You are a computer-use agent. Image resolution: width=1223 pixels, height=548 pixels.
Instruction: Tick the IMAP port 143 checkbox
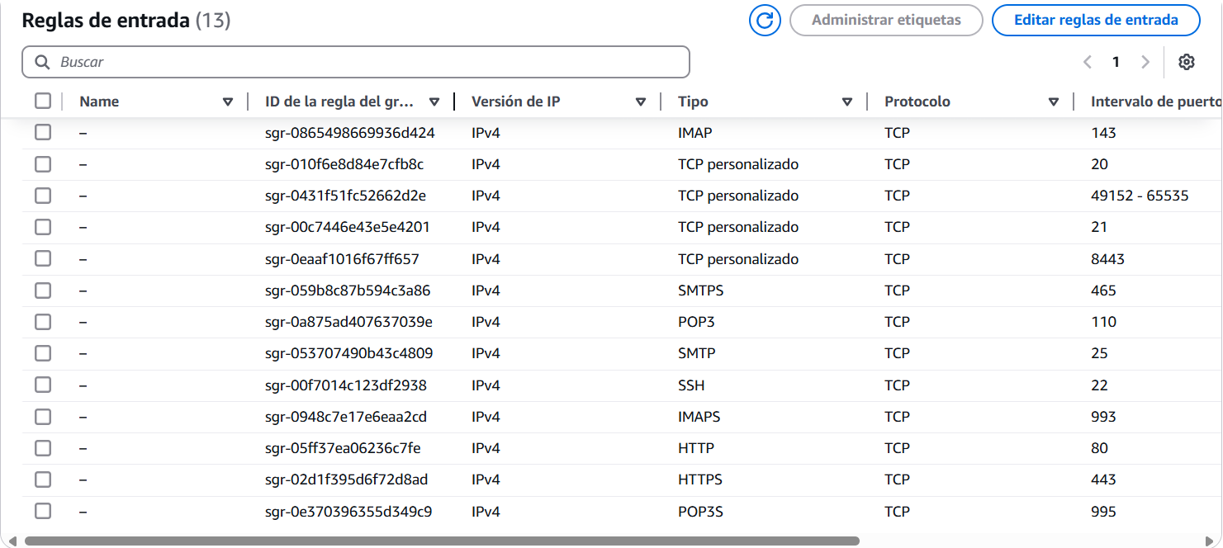coord(43,133)
